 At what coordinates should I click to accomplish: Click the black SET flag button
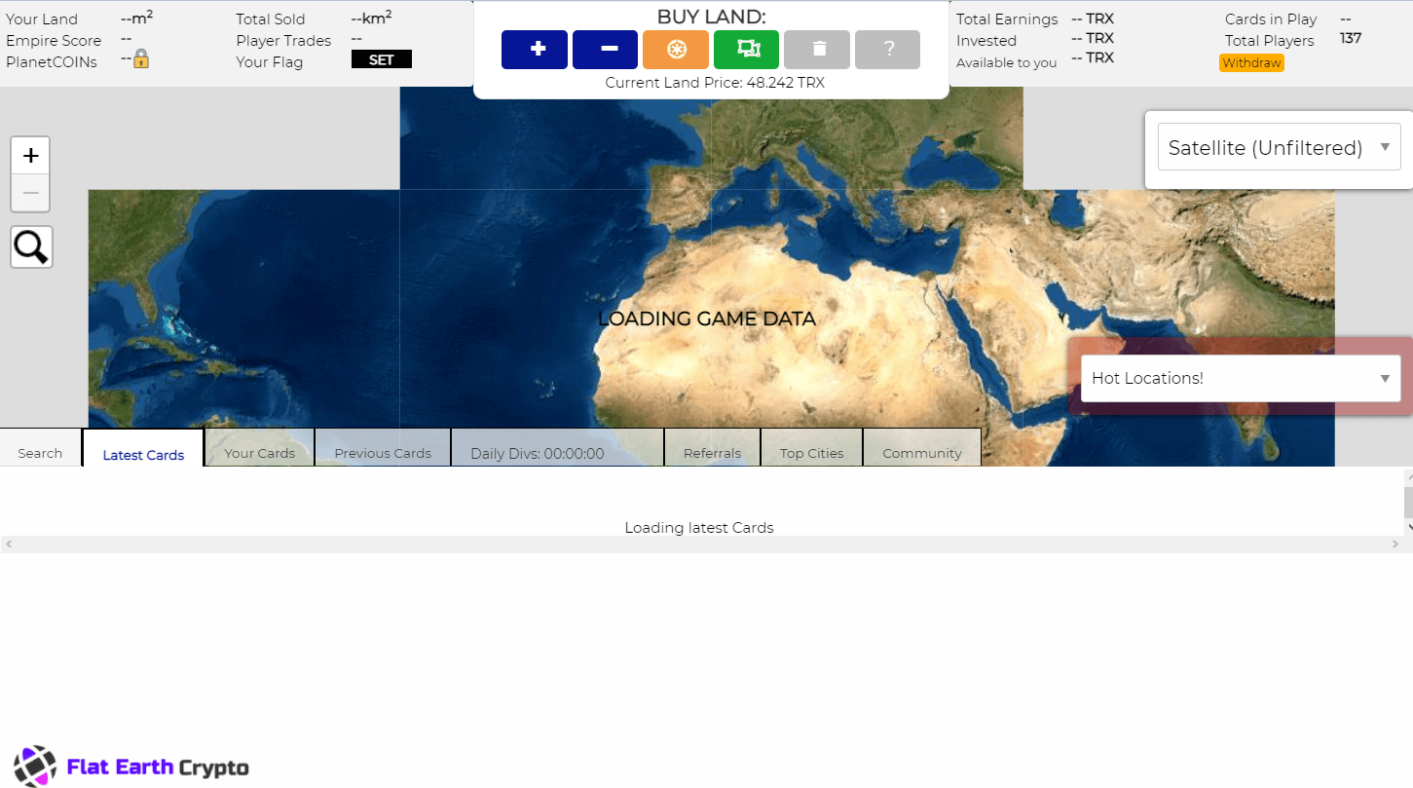(382, 59)
